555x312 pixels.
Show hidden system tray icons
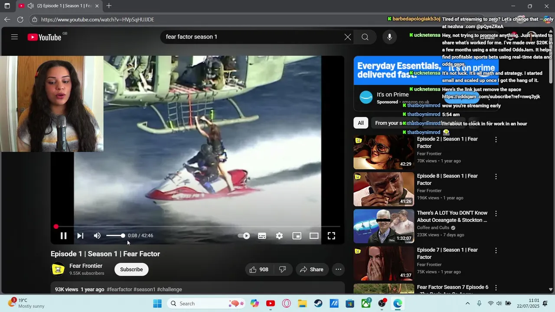[467, 303]
